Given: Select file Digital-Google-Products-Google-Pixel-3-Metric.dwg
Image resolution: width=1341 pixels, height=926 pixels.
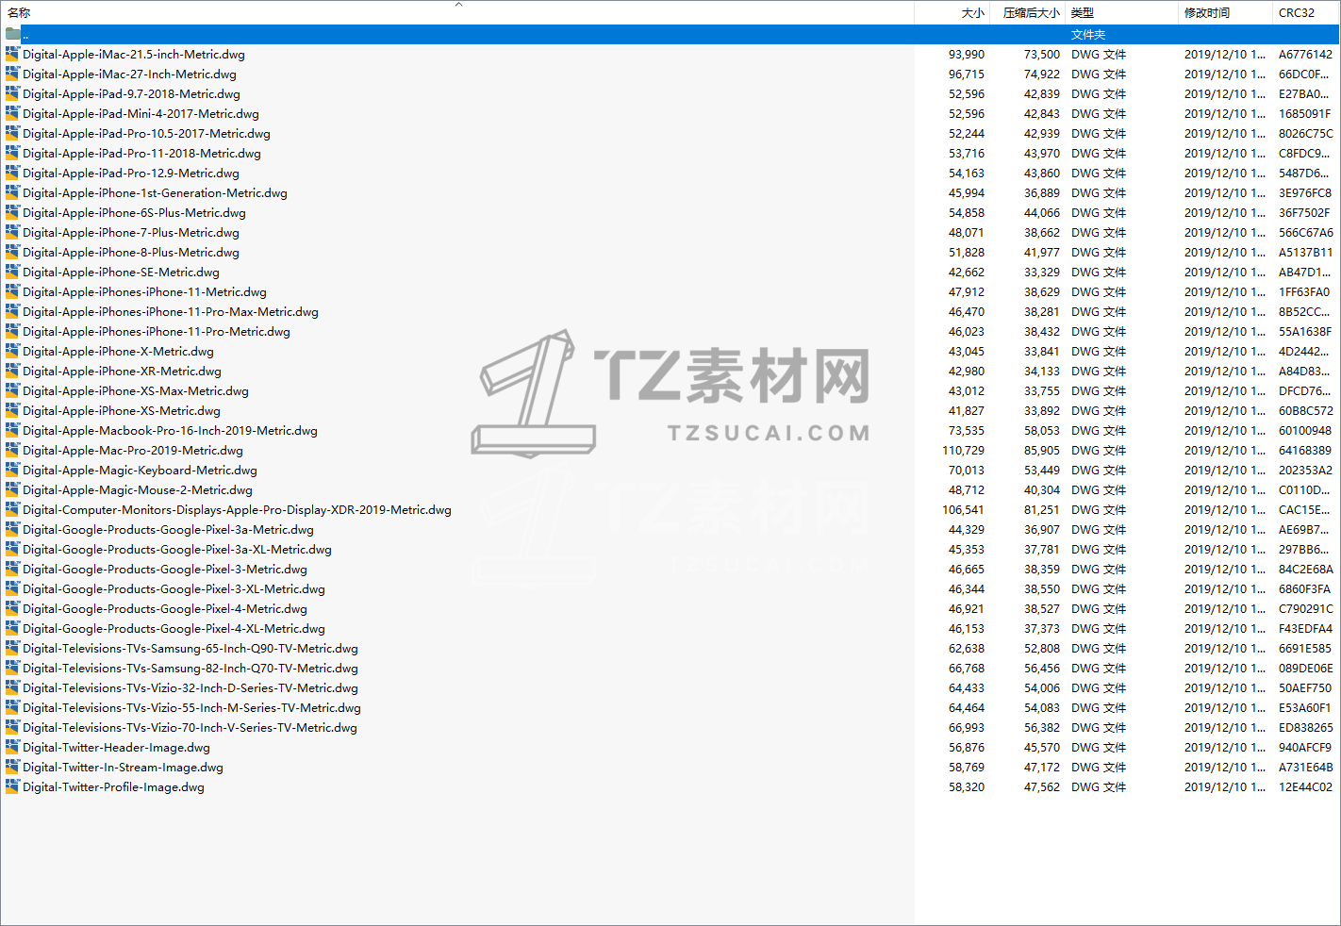Looking at the screenshot, I should (x=165, y=570).
